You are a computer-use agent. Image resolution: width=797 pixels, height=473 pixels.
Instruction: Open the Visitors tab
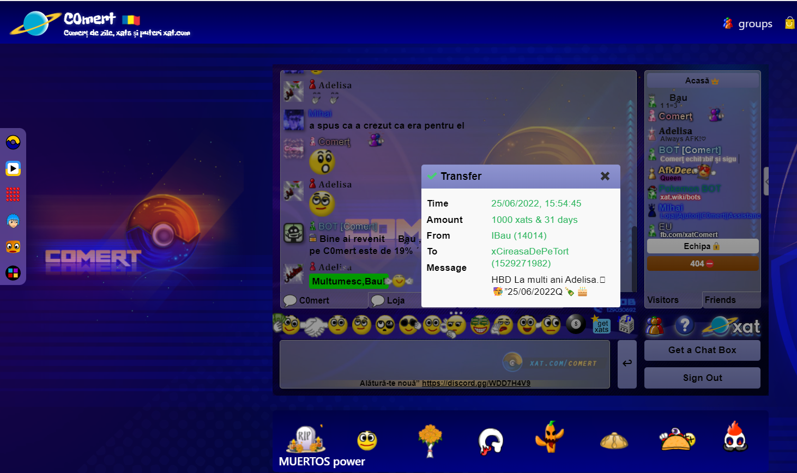(673, 300)
